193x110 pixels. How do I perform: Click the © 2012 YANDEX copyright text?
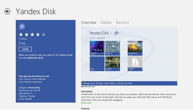point(25,99)
